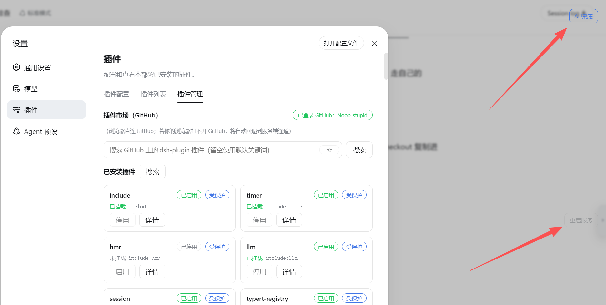Click 受保护 badge on include card

[217, 195]
